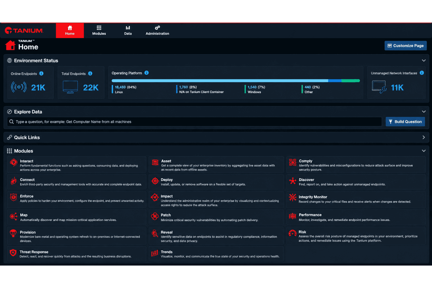Viewport: 432px width, 288px height.
Task: Open the Threat Response icon
Action: [13, 253]
